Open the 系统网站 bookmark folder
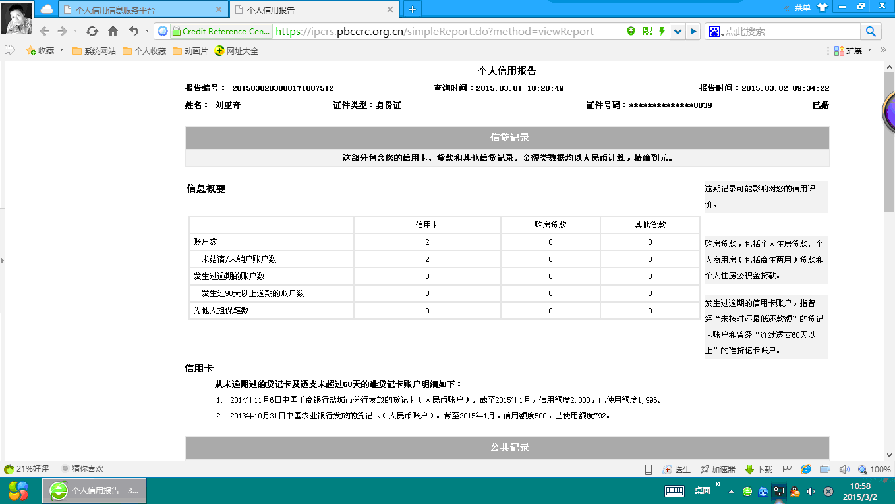Screen dimensions: 895x504 (x=94, y=51)
